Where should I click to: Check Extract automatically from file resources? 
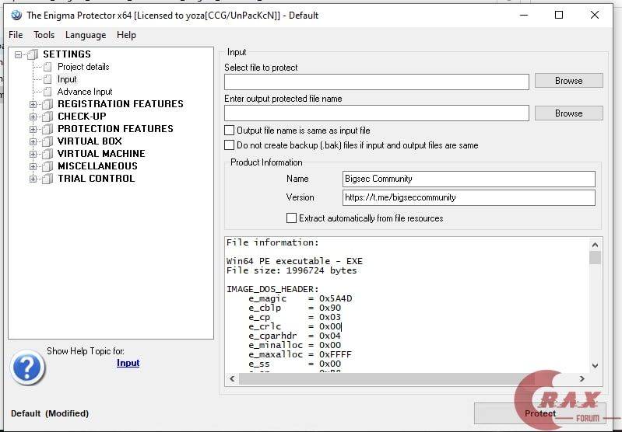coord(291,218)
